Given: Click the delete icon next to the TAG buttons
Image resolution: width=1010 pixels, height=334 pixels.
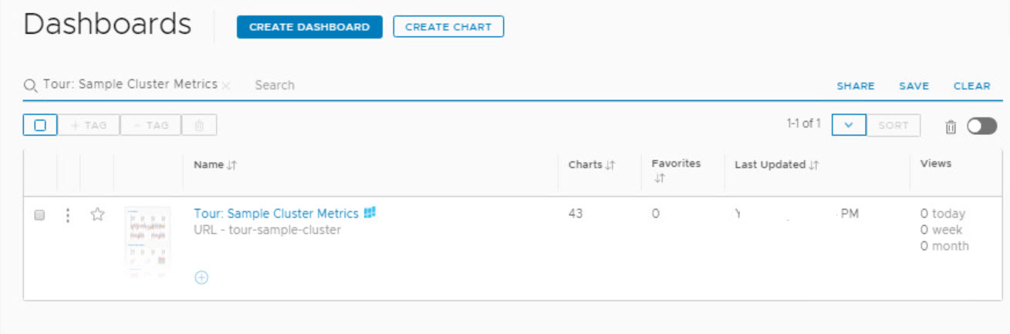Looking at the screenshot, I should pos(199,125).
